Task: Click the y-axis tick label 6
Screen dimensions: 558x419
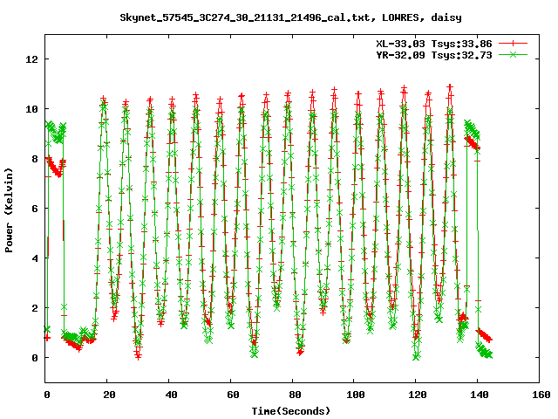Action: pos(35,209)
